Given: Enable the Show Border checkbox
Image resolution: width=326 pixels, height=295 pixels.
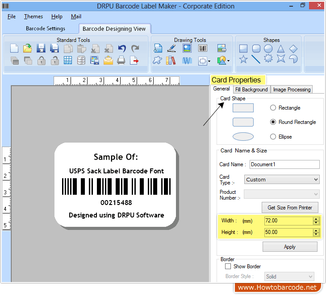Looking at the screenshot, I should point(228,266).
